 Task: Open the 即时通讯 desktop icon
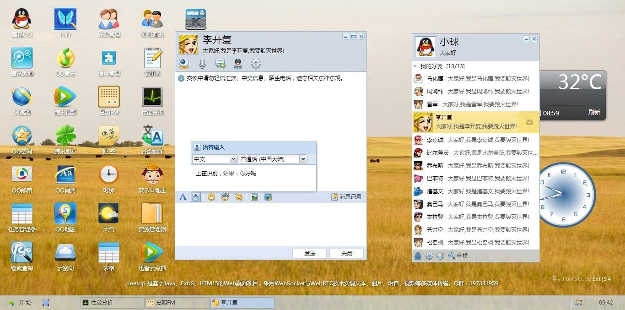152,23
